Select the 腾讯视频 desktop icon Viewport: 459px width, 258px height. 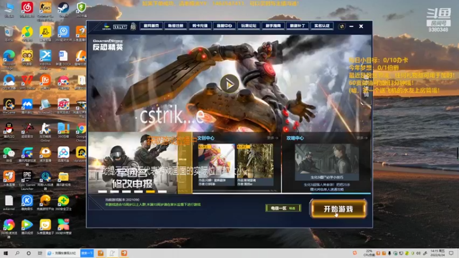click(27, 227)
